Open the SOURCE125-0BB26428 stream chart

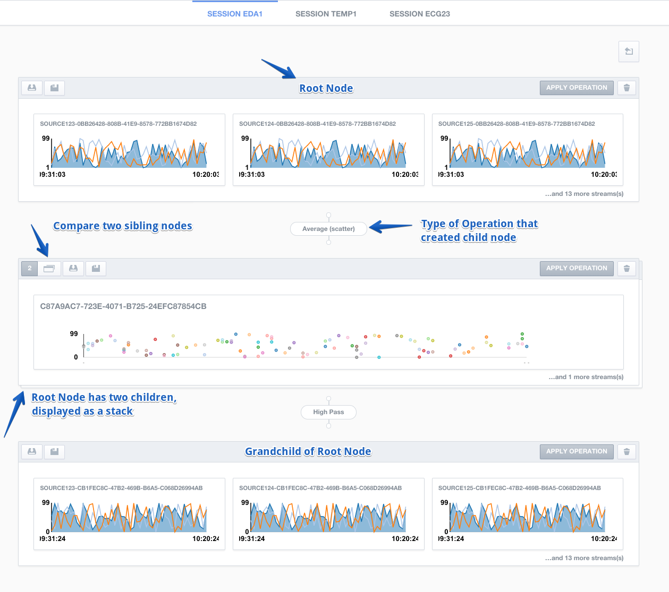pos(528,150)
